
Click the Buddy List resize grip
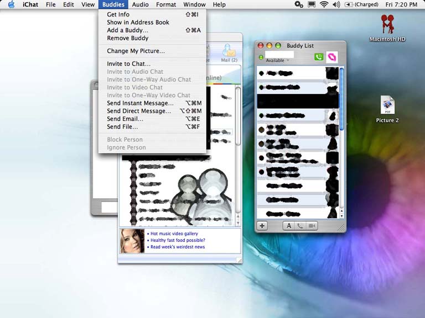[x=342, y=228]
